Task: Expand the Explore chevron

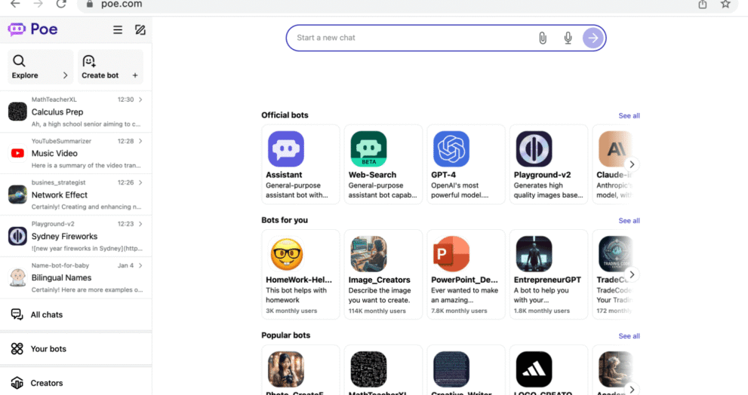Action: click(66, 75)
